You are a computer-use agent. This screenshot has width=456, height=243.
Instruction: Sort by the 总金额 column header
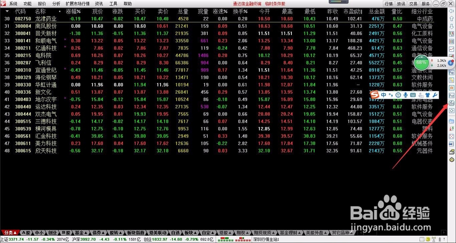(377, 12)
